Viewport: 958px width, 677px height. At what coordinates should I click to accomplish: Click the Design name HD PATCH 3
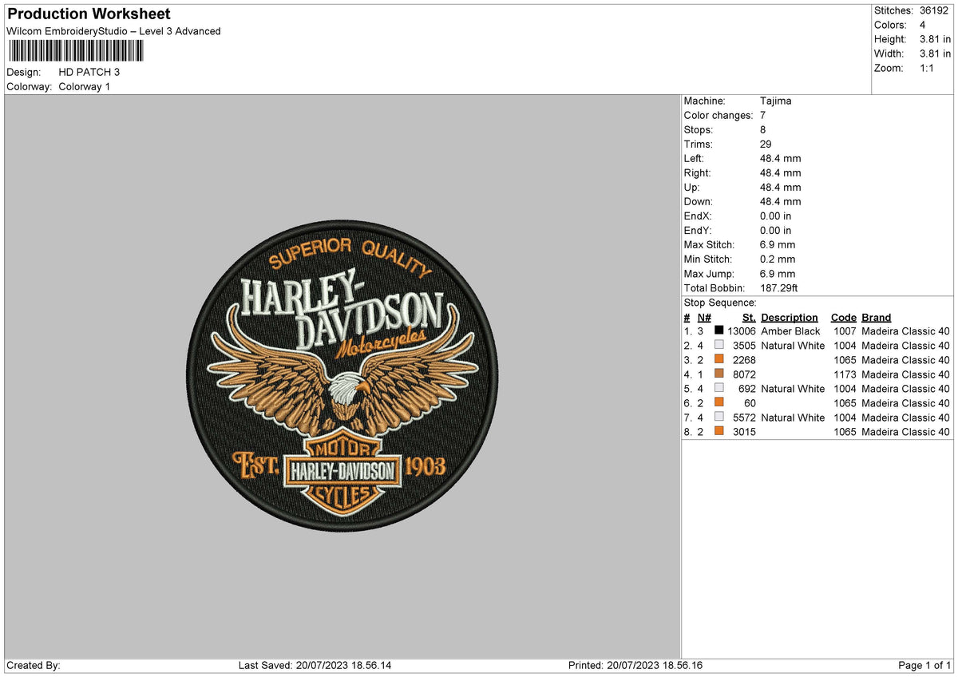[89, 71]
